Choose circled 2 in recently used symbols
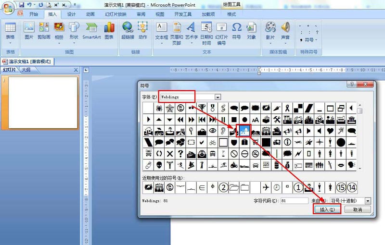Screen dimensions: 385x245 click(x=223, y=187)
